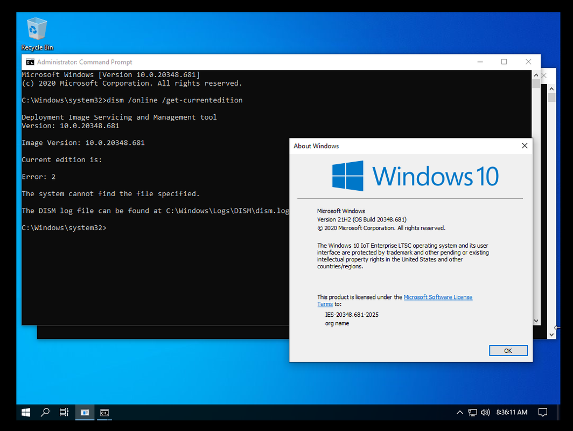This screenshot has width=573, height=431.
Task: Click the 'dism /online /get-currentedition' command text
Action: [174, 100]
